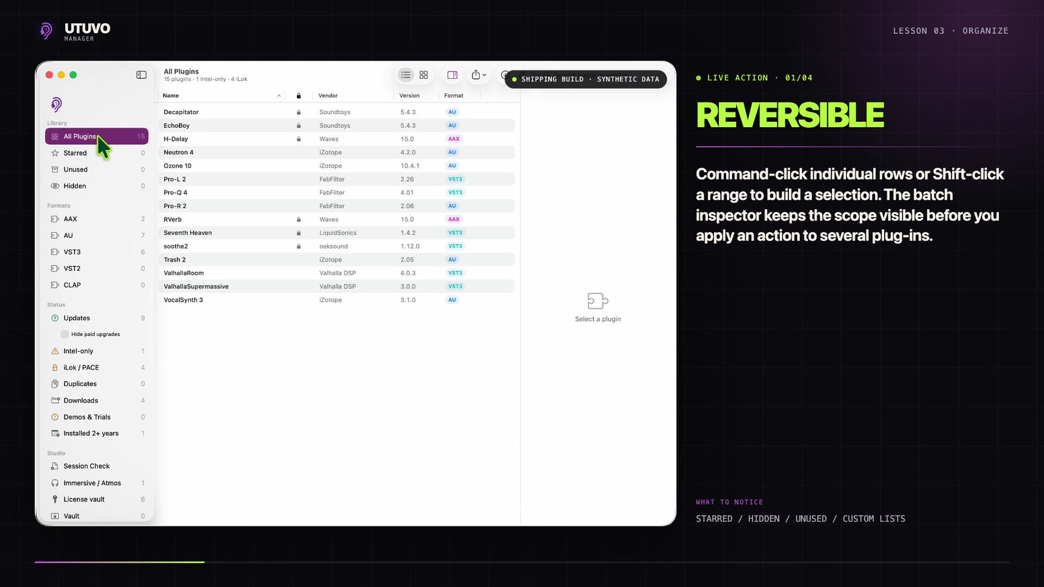Screen dimensions: 1044x587
Task: Filter by VST3 format
Action: point(97,252)
